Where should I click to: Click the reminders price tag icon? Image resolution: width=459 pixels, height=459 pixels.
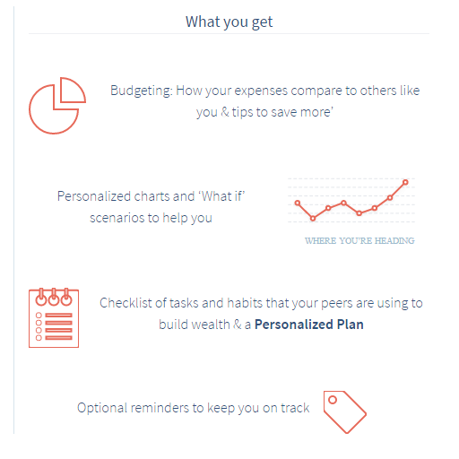(x=345, y=411)
